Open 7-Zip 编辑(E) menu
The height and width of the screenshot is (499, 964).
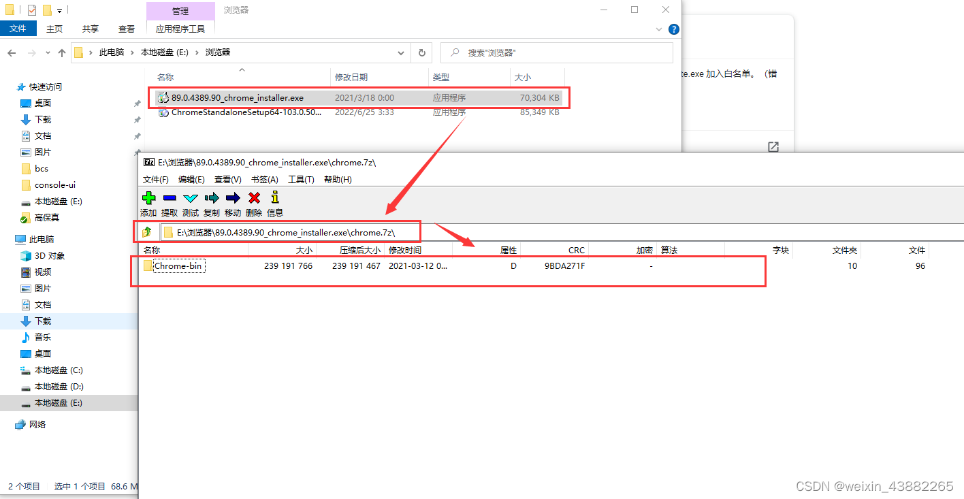[191, 180]
